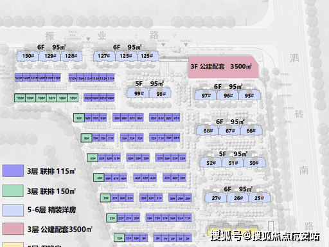Click the green townhouse unit 110#
This screenshot has width=329, height=247.
20,98
